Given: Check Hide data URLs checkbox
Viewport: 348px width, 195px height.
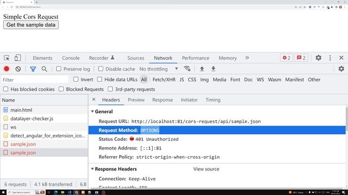Looking at the screenshot, I should (100, 79).
